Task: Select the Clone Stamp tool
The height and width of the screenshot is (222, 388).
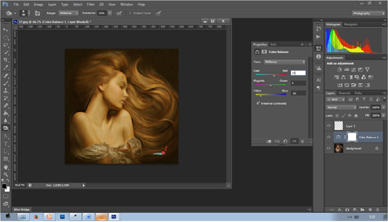Action: click(x=6, y=91)
